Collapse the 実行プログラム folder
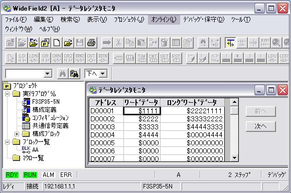 point(7,94)
